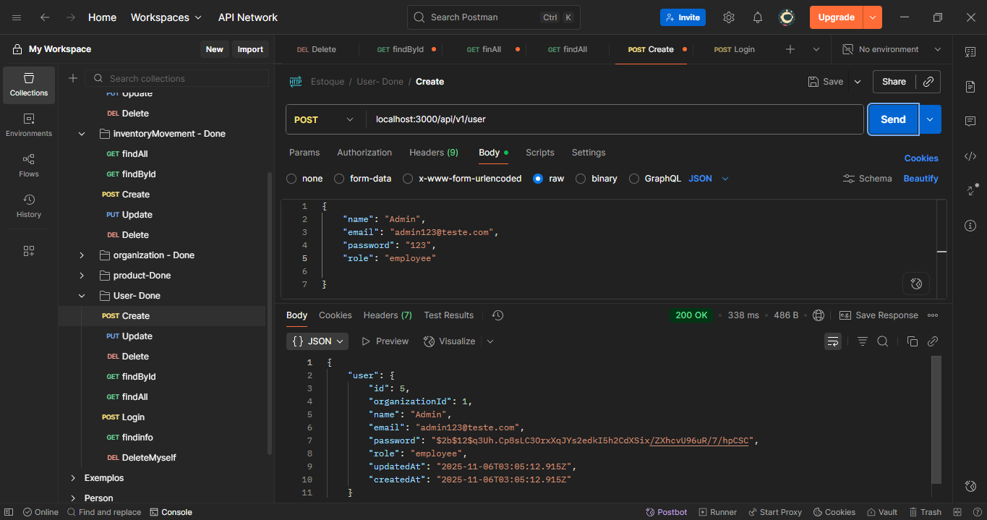
Task: Switch to the Headers (9) request tab
Action: click(433, 153)
